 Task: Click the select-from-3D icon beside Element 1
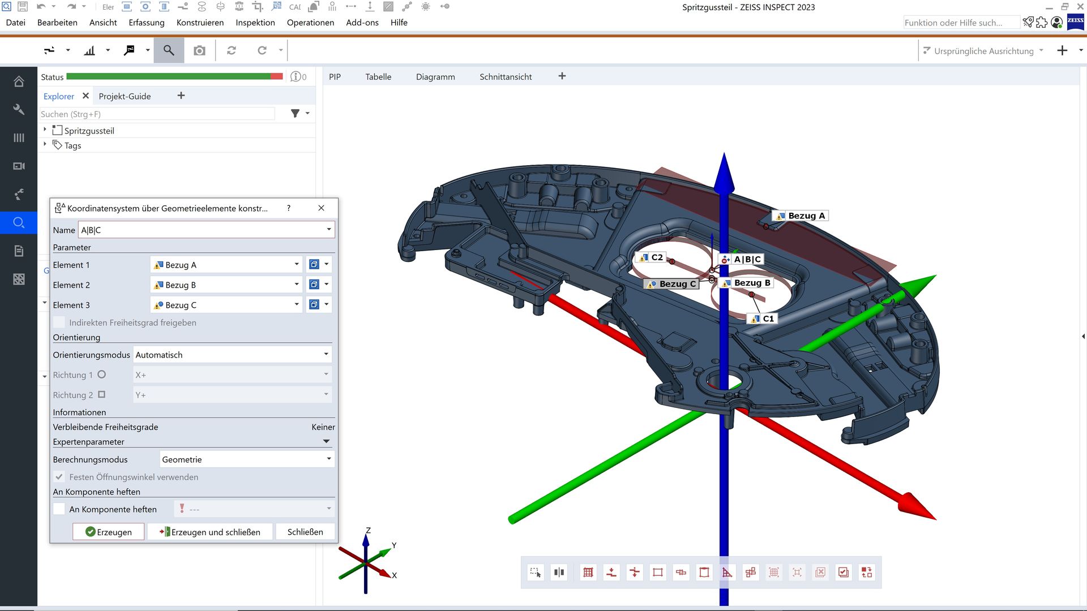[x=314, y=264]
